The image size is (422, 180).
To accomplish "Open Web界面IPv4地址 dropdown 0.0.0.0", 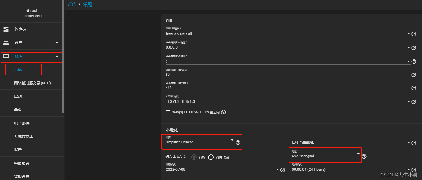I will 288,47.
